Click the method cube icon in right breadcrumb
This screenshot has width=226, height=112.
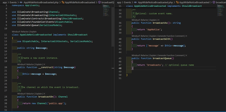(x=214, y=2)
